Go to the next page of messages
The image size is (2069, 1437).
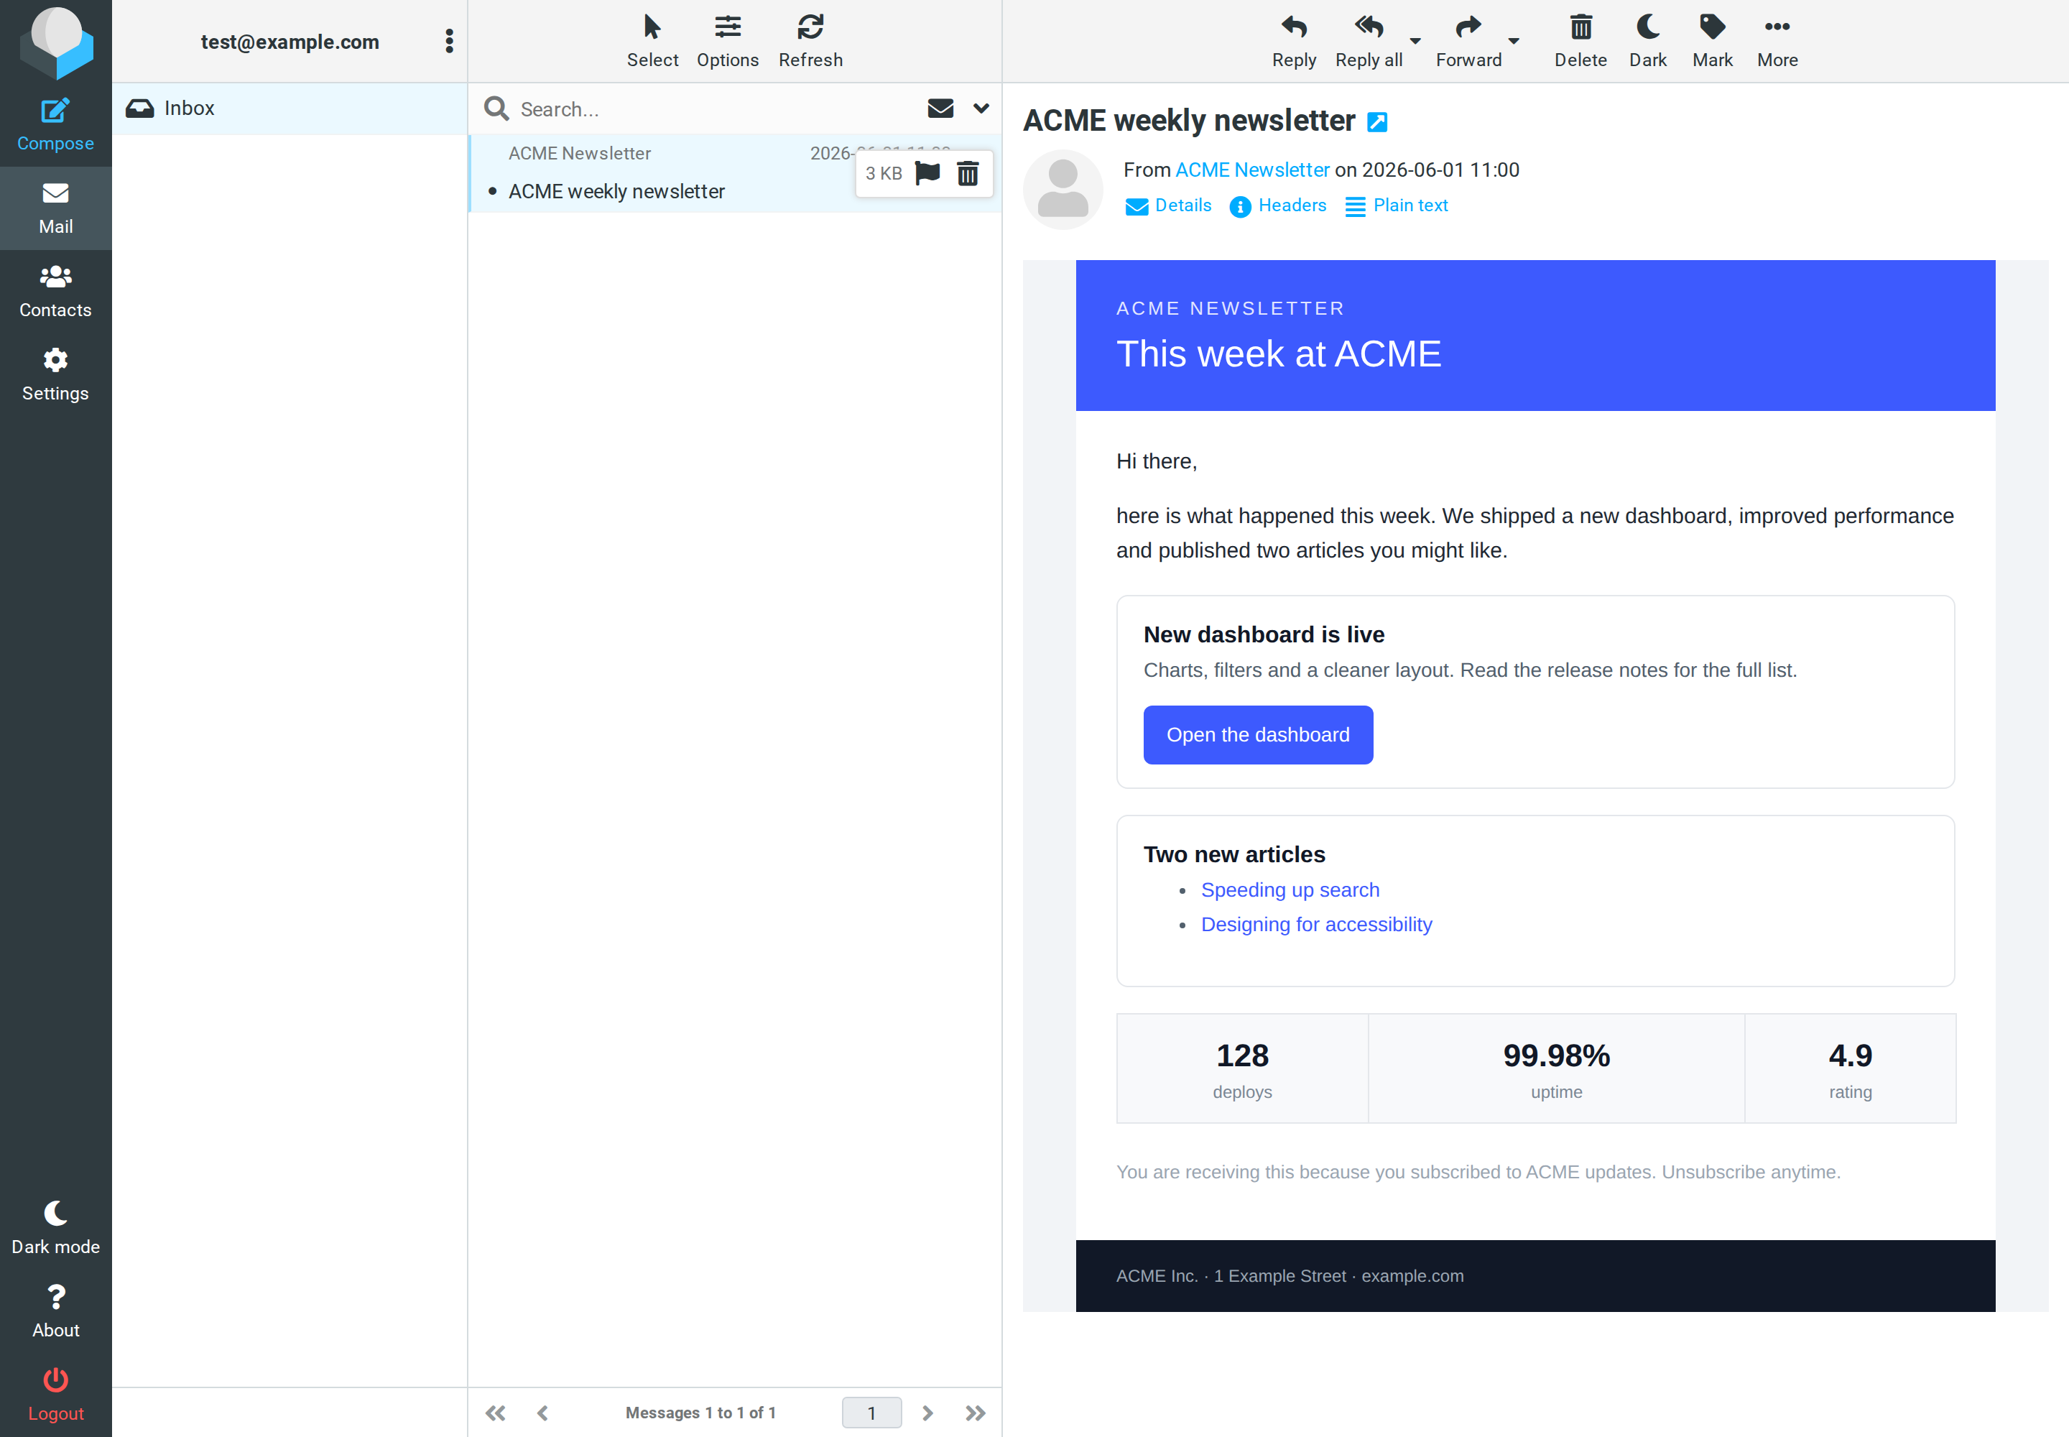(927, 1413)
